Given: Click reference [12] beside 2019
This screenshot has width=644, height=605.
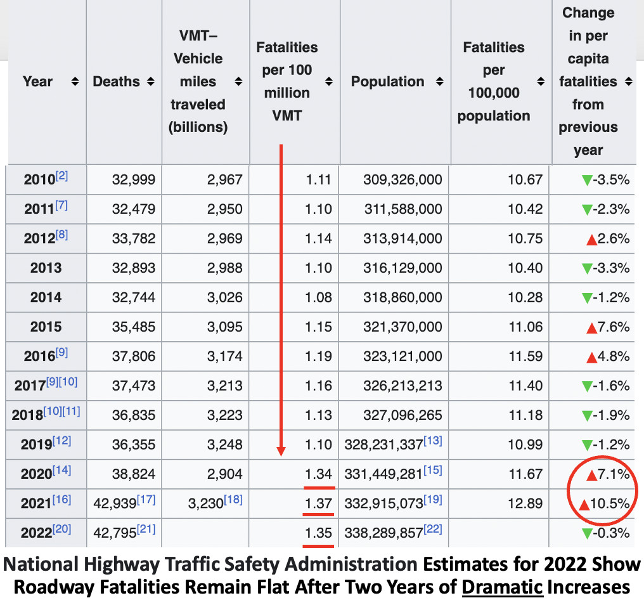Looking at the screenshot, I should pos(63,441).
